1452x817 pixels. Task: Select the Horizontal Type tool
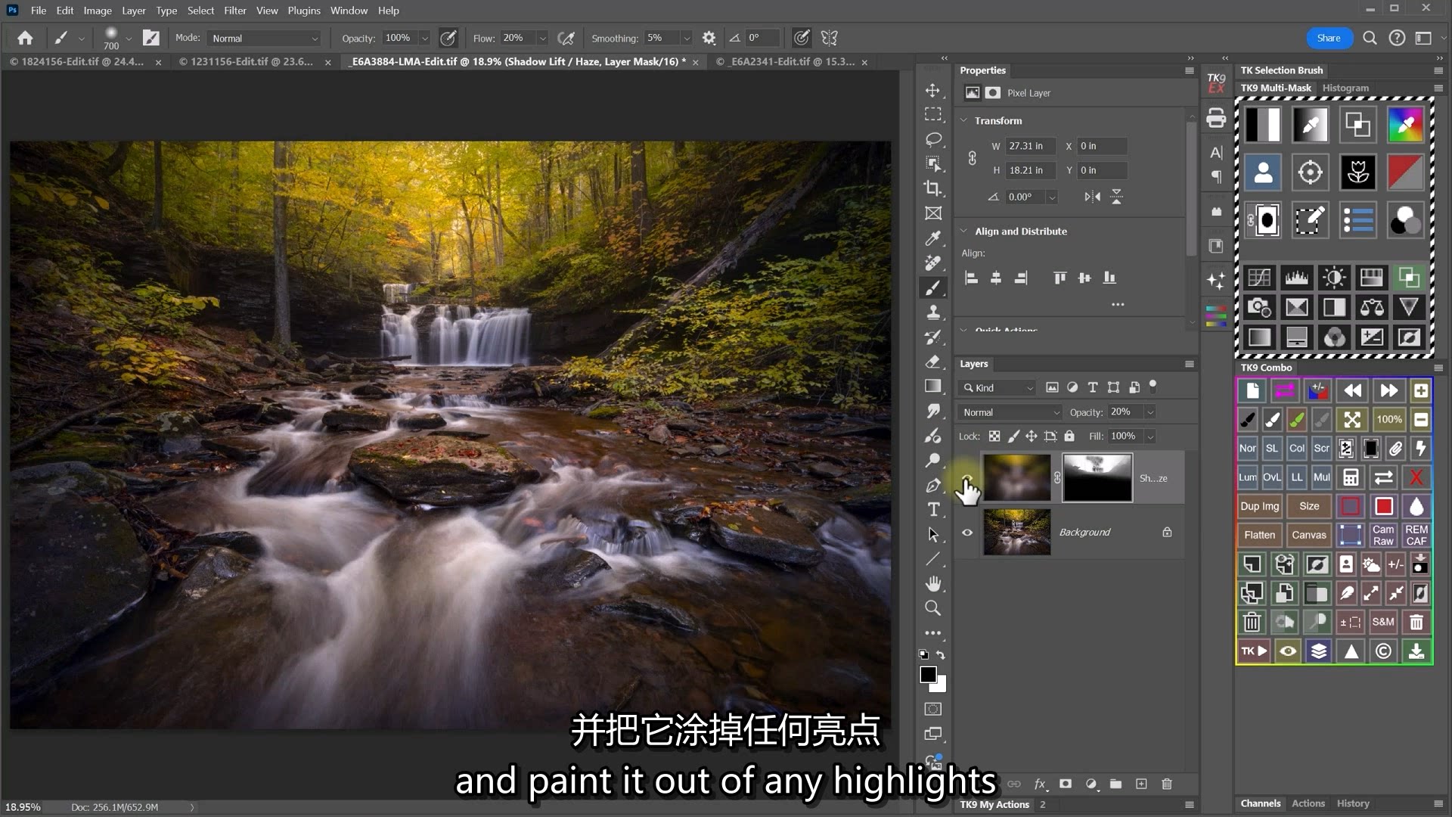pos(933,509)
